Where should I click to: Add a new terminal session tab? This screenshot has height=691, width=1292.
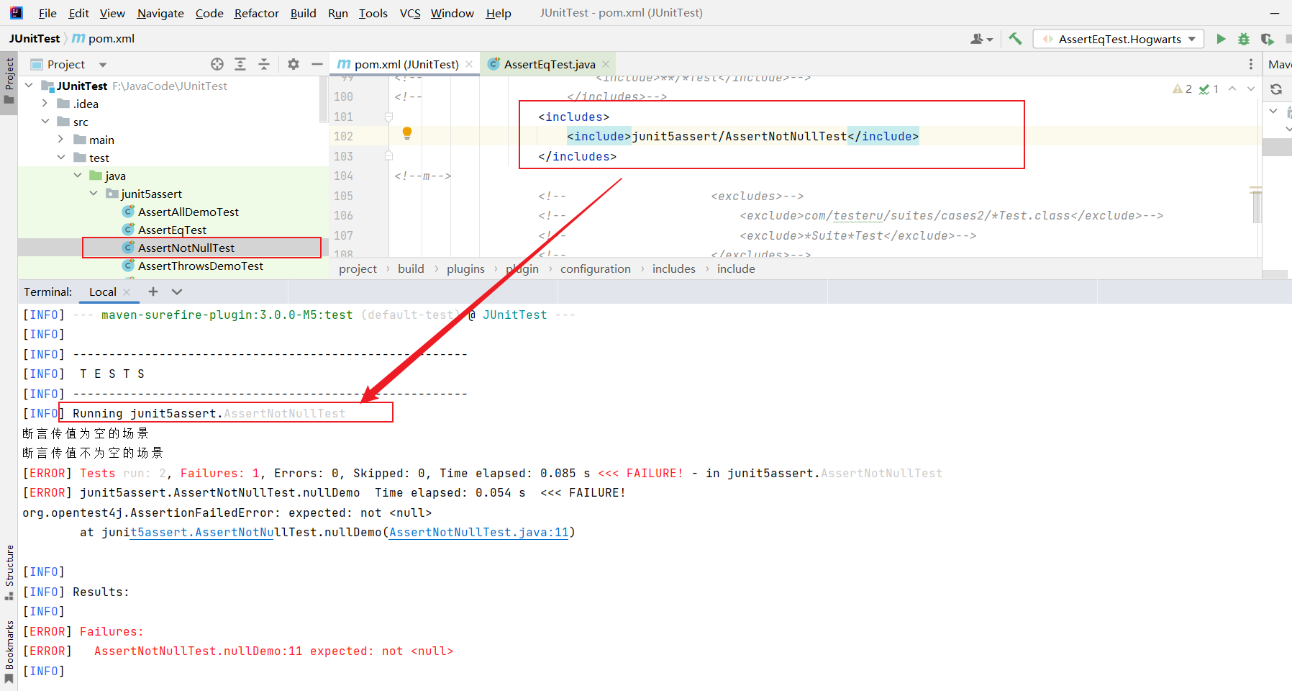pos(153,292)
